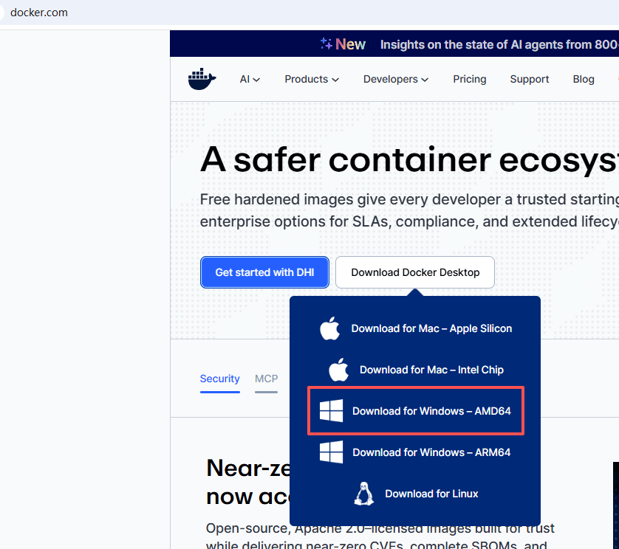This screenshot has height=549, width=619.
Task: Click the Windows logo beside AMD64 download
Action: pos(331,410)
